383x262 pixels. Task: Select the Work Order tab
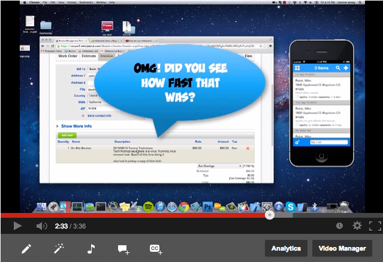click(x=68, y=56)
